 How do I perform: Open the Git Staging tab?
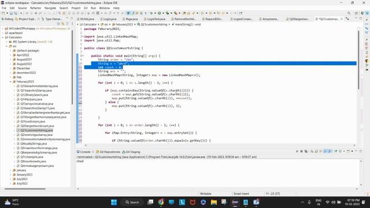[131, 152]
